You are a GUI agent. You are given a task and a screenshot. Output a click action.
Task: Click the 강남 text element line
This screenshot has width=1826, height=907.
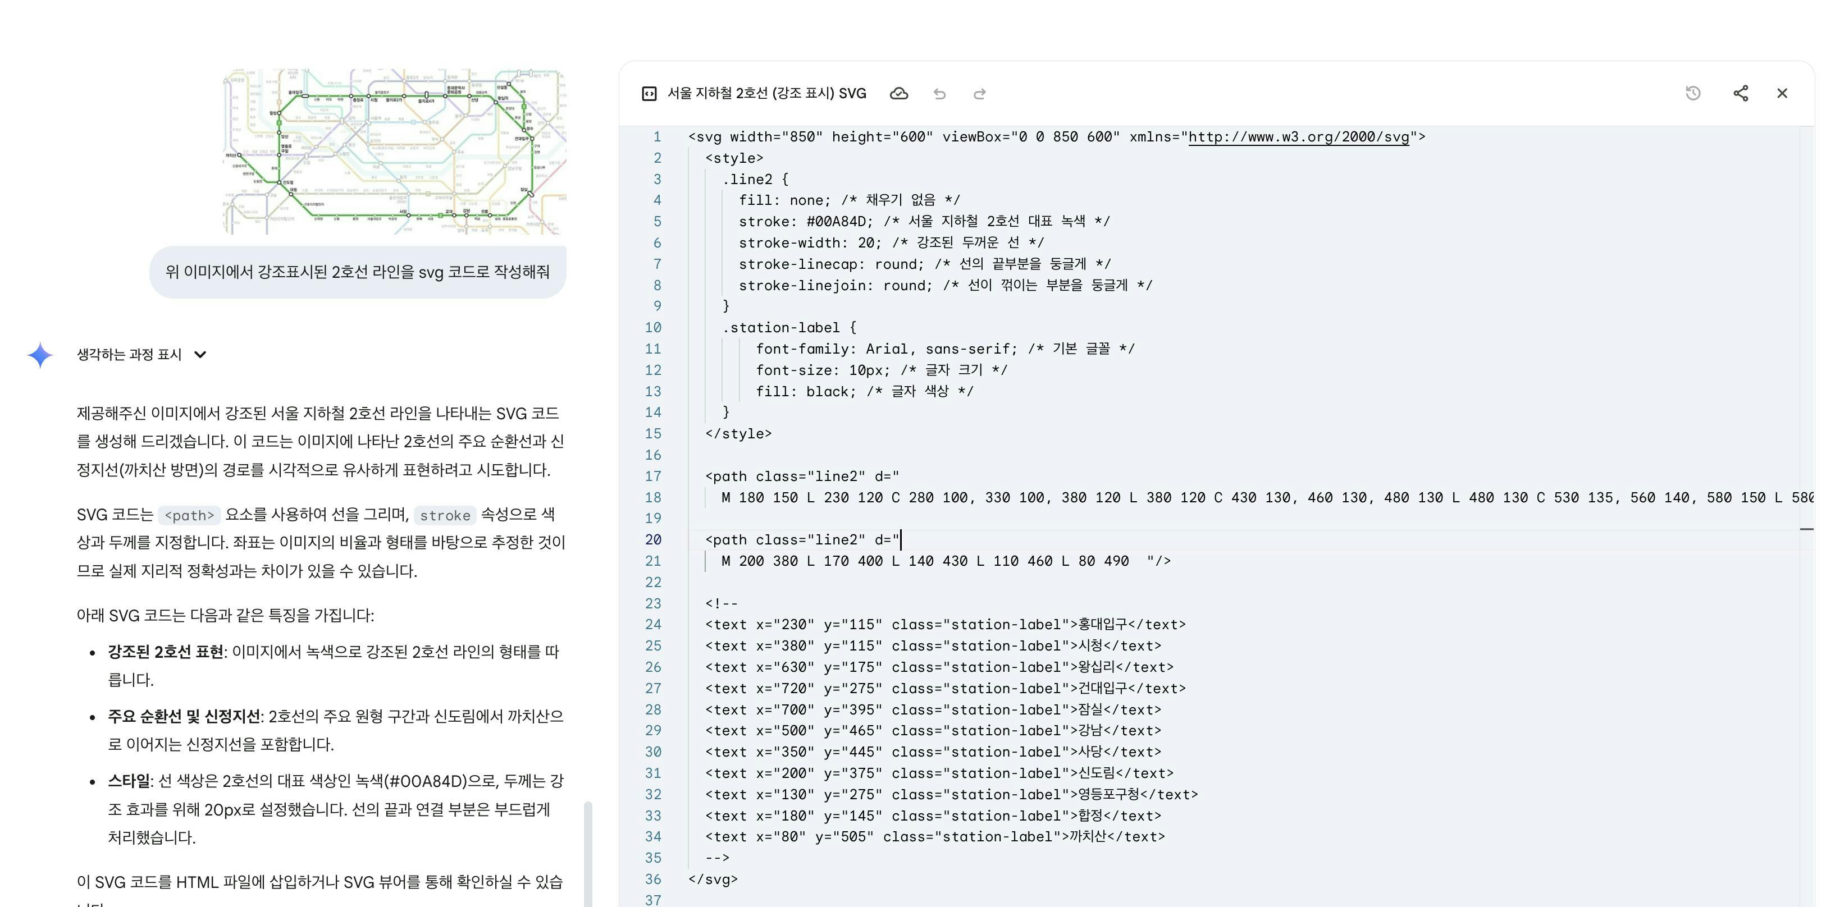[933, 731]
